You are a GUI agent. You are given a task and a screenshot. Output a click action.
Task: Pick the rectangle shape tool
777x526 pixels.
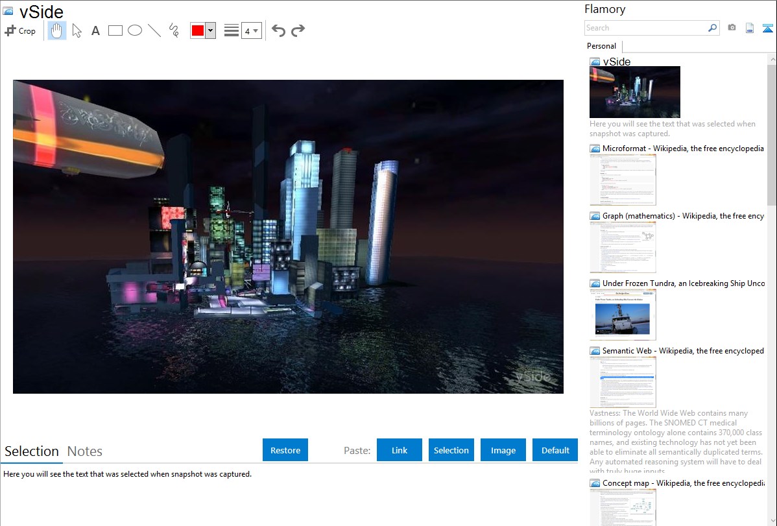click(x=115, y=30)
